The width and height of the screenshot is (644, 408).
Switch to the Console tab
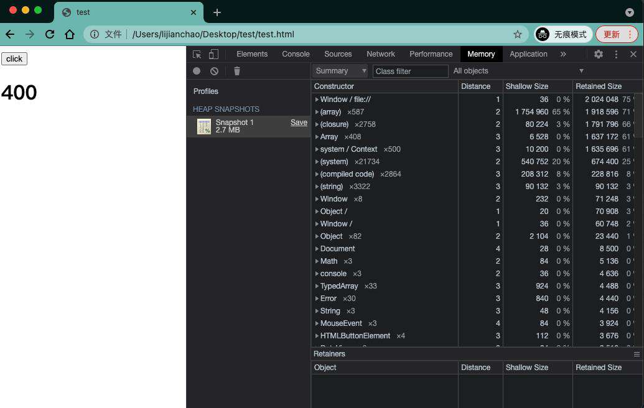pyautogui.click(x=296, y=54)
